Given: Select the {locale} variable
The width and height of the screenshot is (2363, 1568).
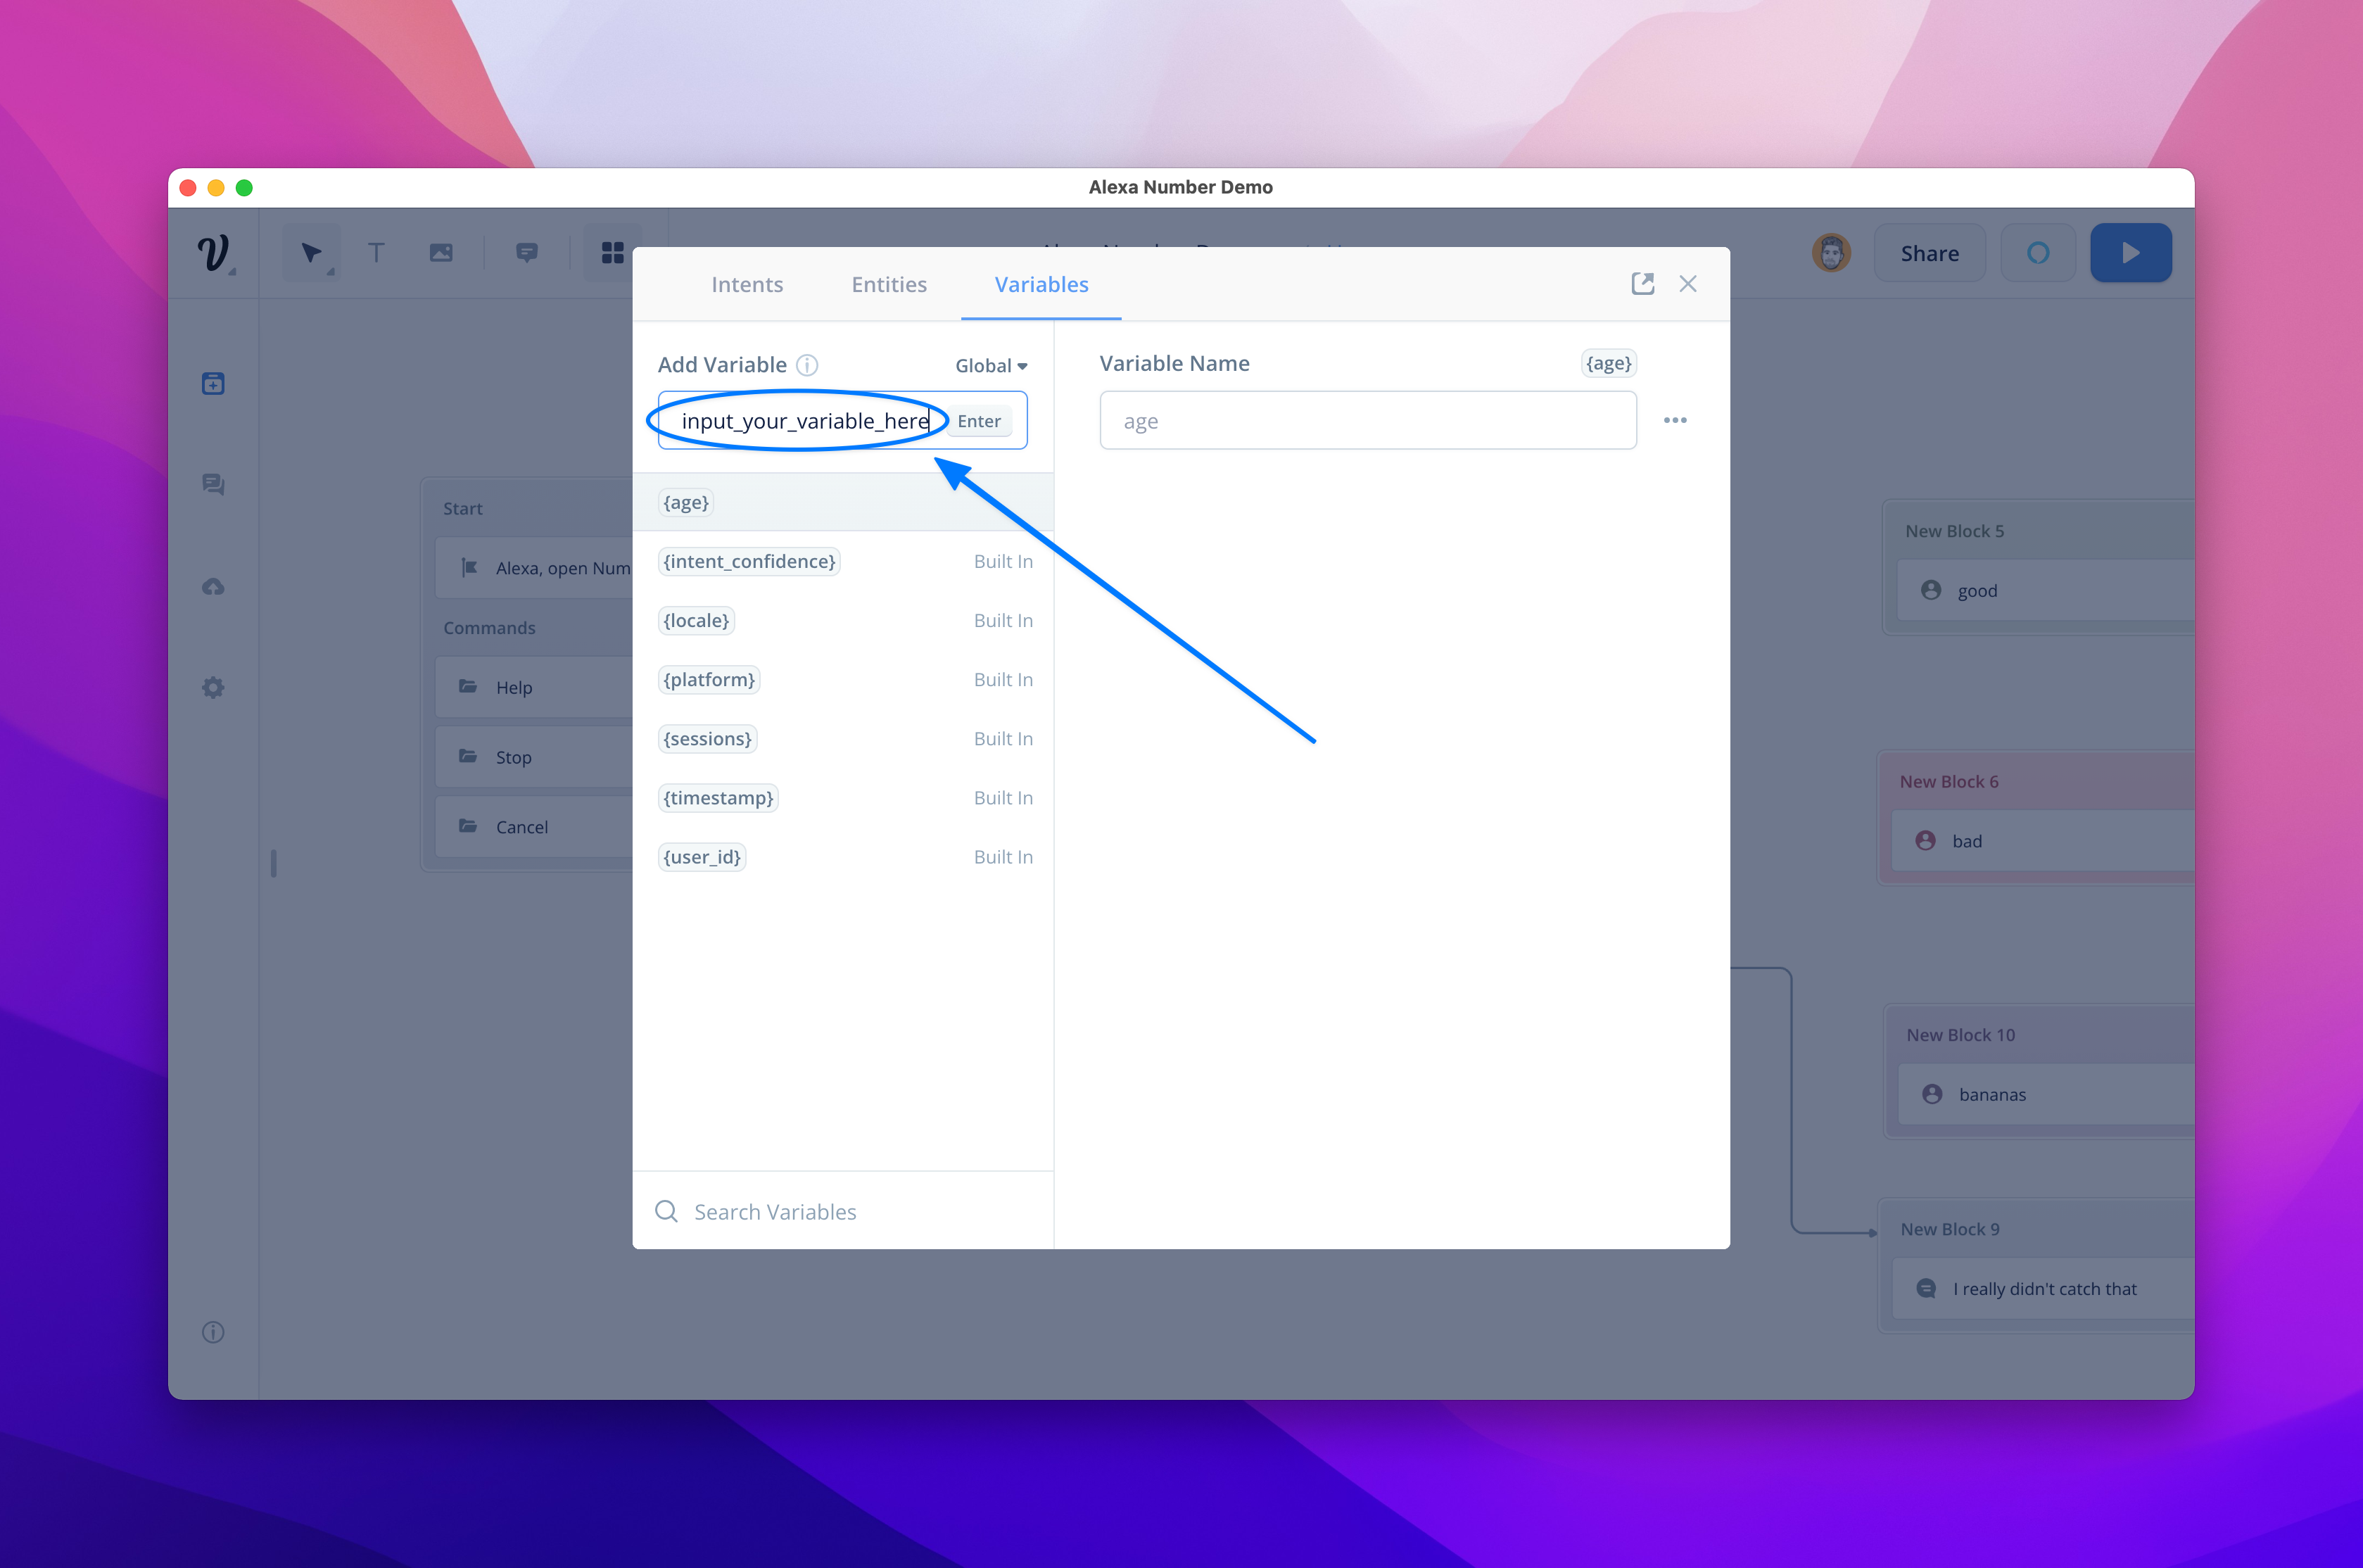Looking at the screenshot, I should (842, 620).
